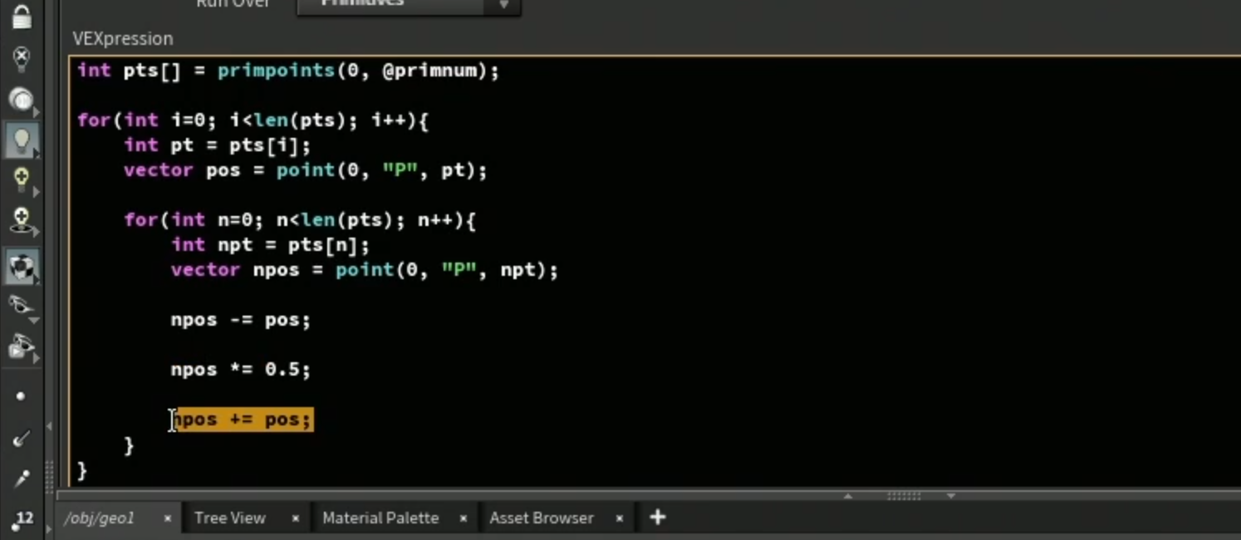The height and width of the screenshot is (540, 1241).
Task: Open the Run Over Primitives combo box
Action: tap(409, 6)
